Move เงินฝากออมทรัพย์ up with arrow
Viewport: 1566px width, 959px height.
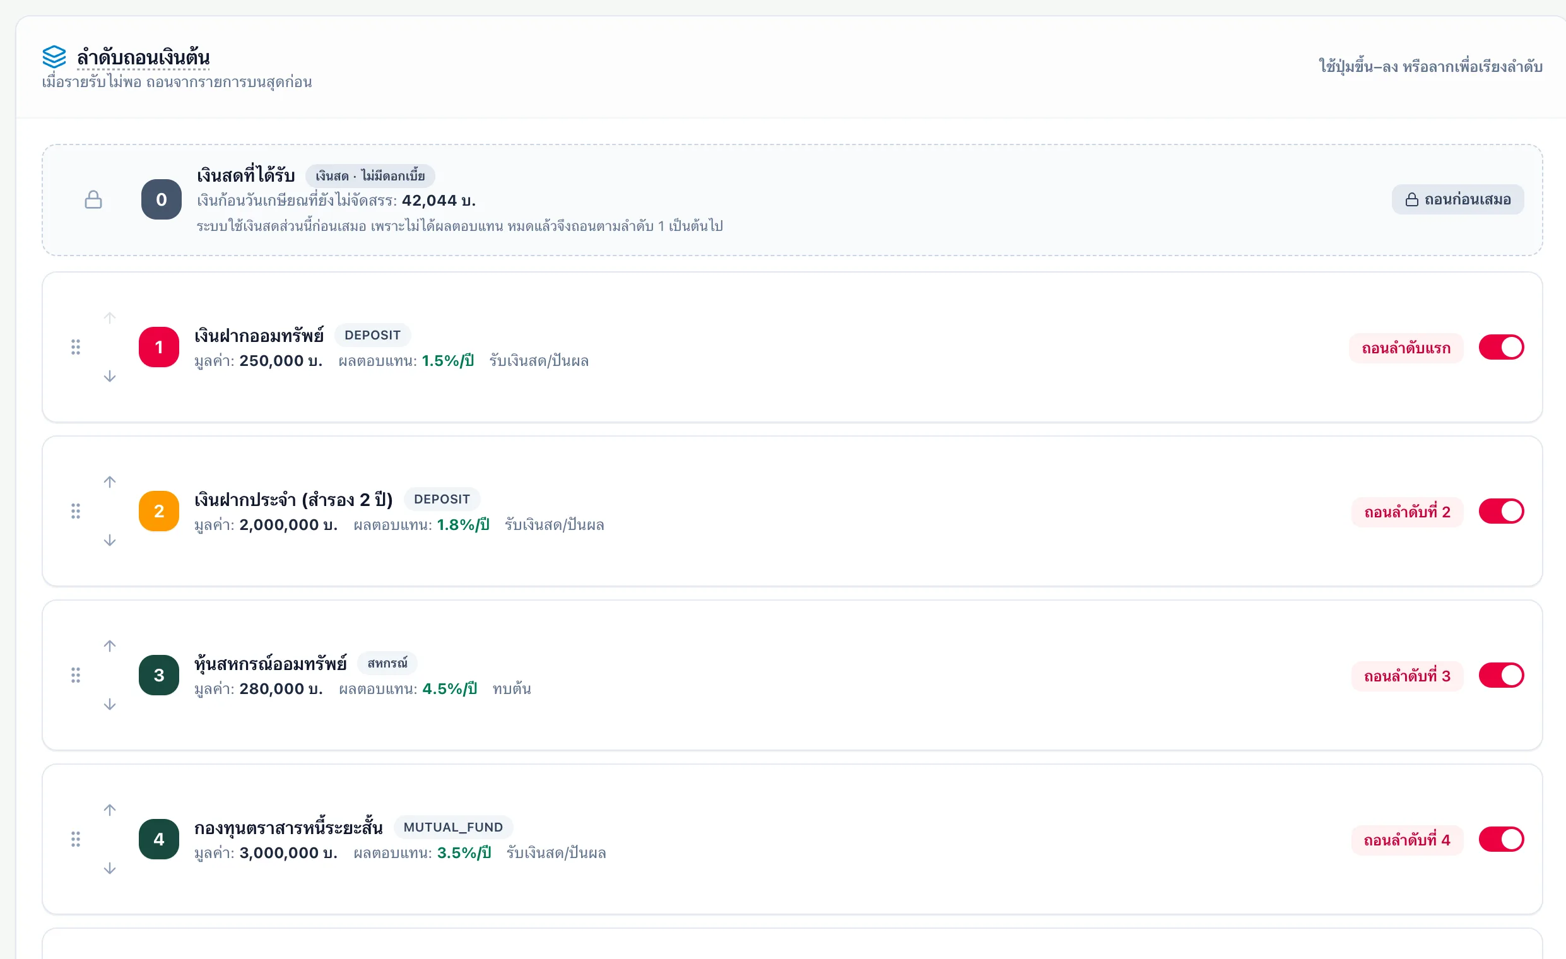click(x=110, y=318)
